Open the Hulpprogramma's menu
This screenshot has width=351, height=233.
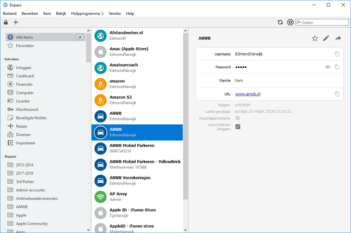[x=87, y=14]
